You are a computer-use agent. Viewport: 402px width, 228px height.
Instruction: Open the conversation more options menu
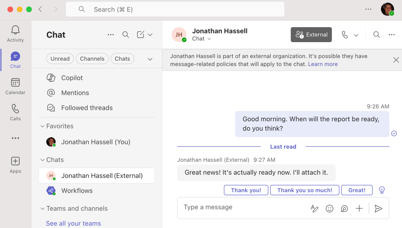pos(391,35)
